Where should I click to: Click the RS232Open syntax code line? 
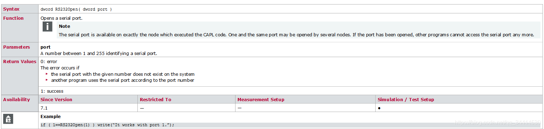coord(76,9)
